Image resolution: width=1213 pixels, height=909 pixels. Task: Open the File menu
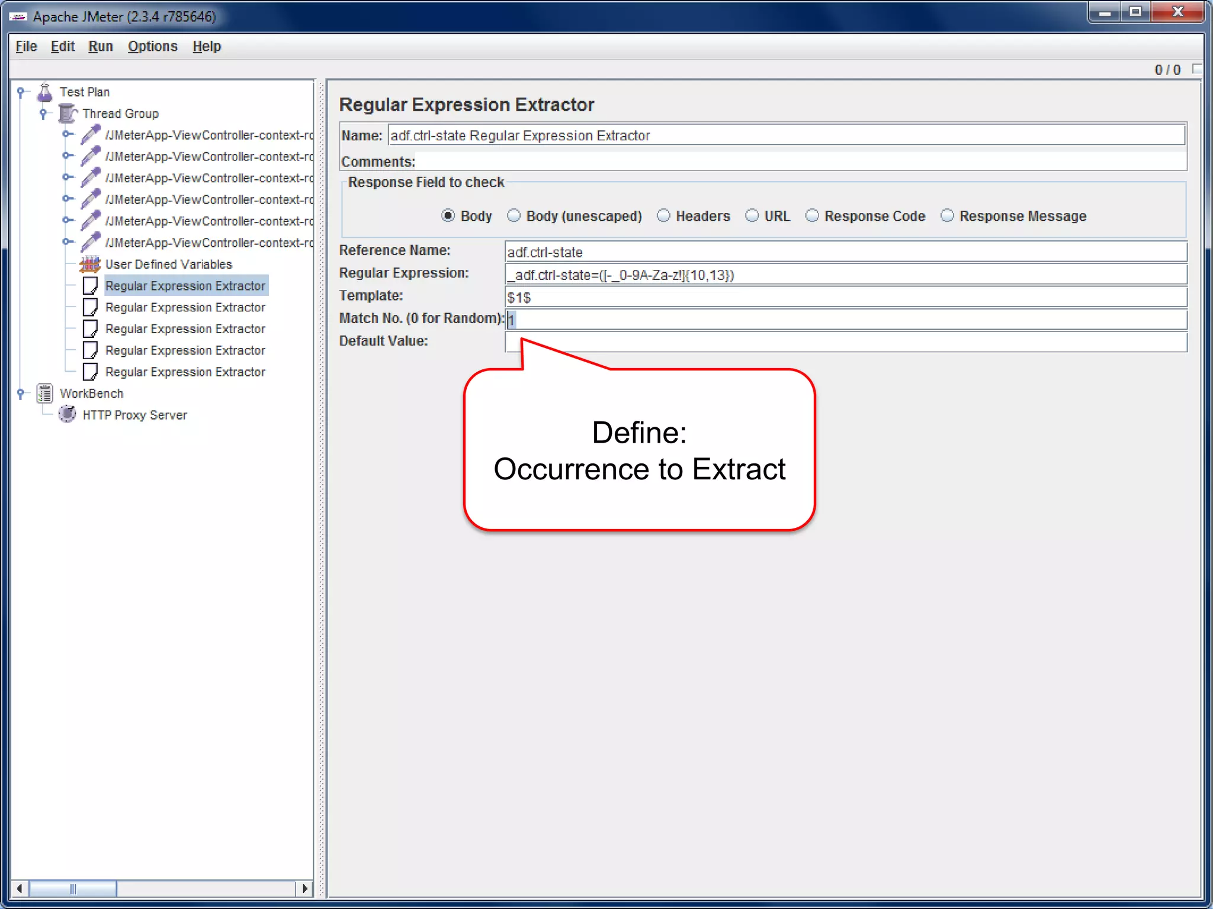tap(26, 46)
